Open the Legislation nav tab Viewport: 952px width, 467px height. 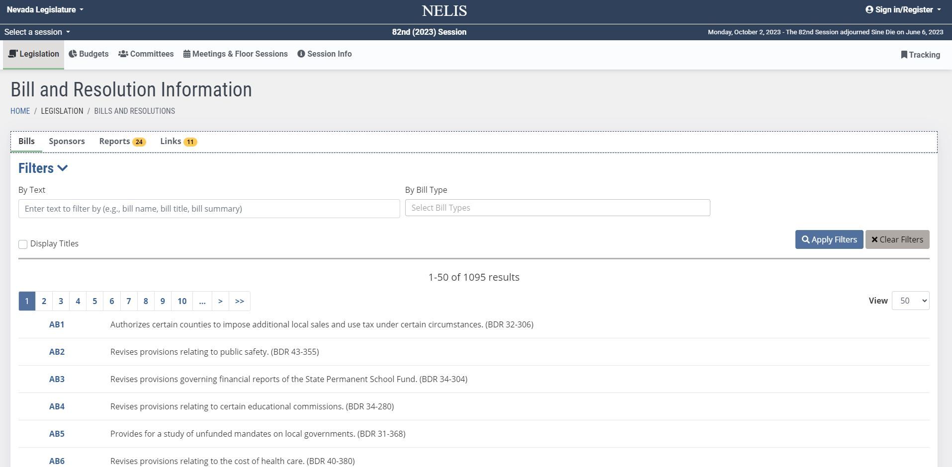coord(33,54)
